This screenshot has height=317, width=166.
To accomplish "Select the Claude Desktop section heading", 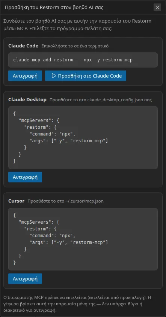I will coord(27,100).
